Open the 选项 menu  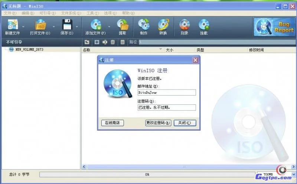[110, 13]
